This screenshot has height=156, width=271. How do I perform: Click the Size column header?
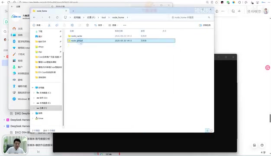(x=165, y=31)
